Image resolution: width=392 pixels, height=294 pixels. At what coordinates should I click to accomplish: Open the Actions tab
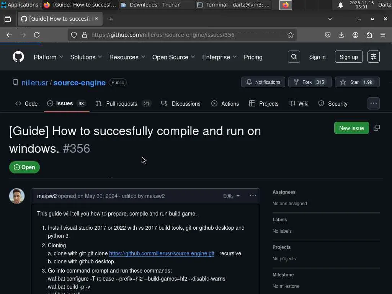point(225,103)
